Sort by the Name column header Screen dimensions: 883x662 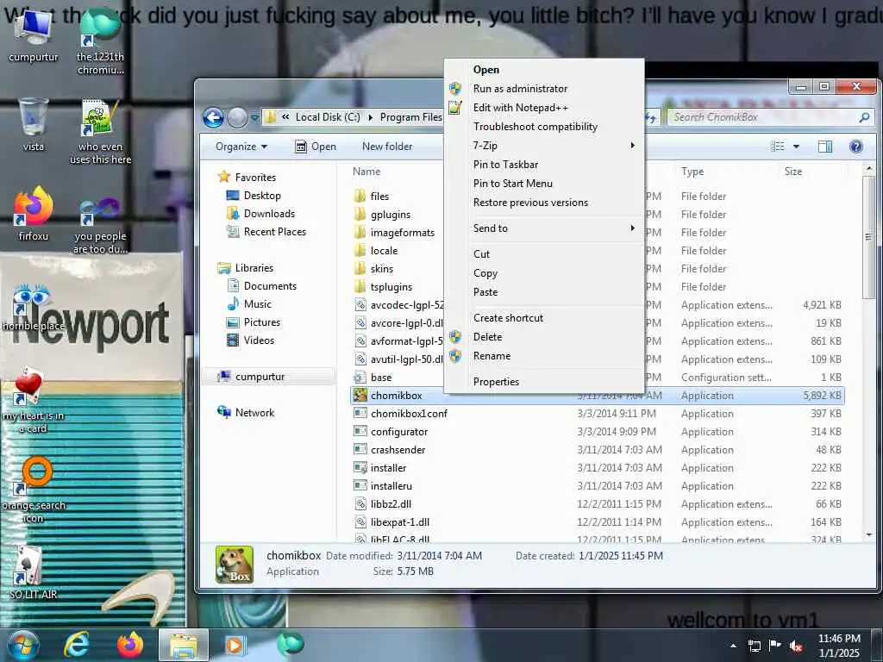(366, 172)
